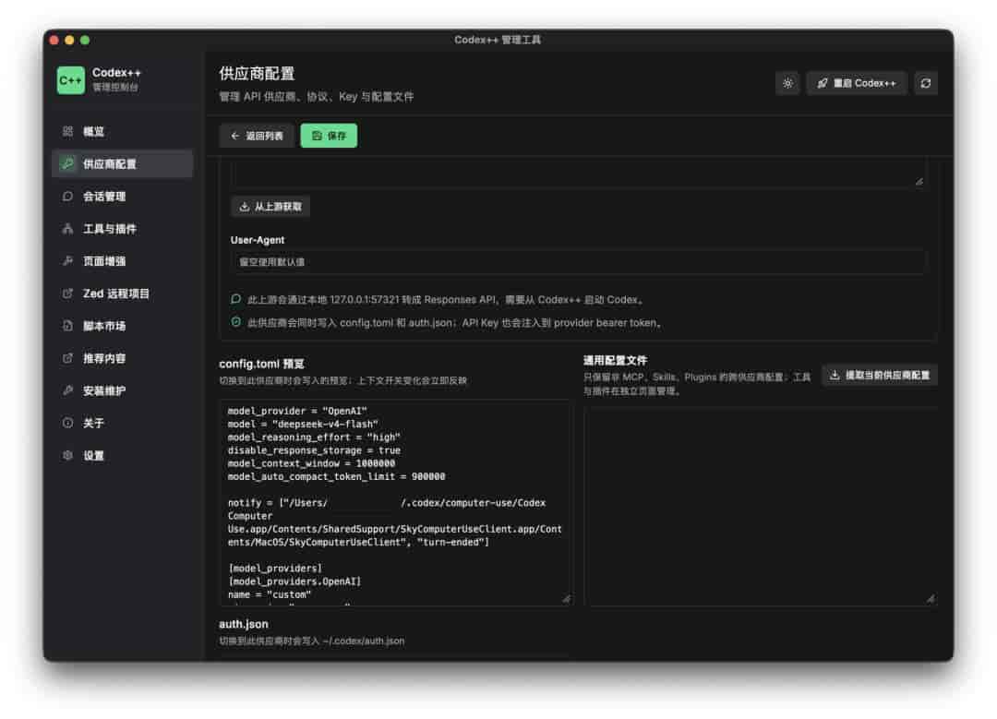
Task: Open 推荐内容 in the sidebar
Action: tap(122, 358)
